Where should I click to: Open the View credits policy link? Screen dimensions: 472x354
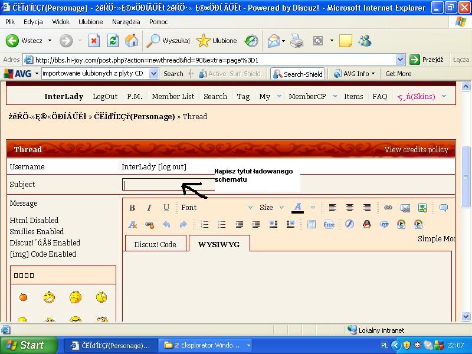(x=416, y=149)
